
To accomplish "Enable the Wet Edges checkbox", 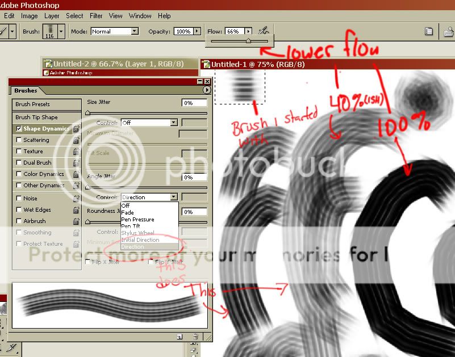I will coord(19,209).
